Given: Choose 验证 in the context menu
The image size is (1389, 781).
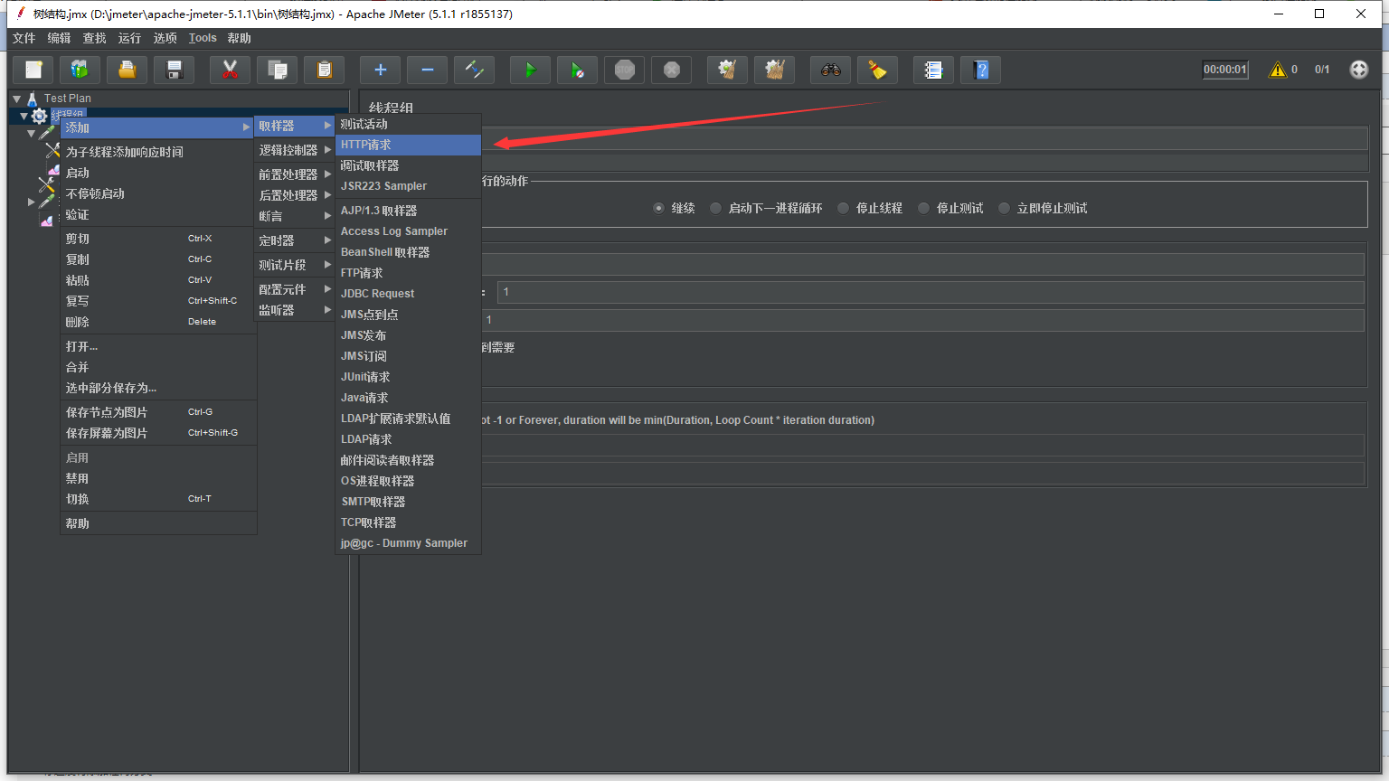Looking at the screenshot, I should pos(158,215).
